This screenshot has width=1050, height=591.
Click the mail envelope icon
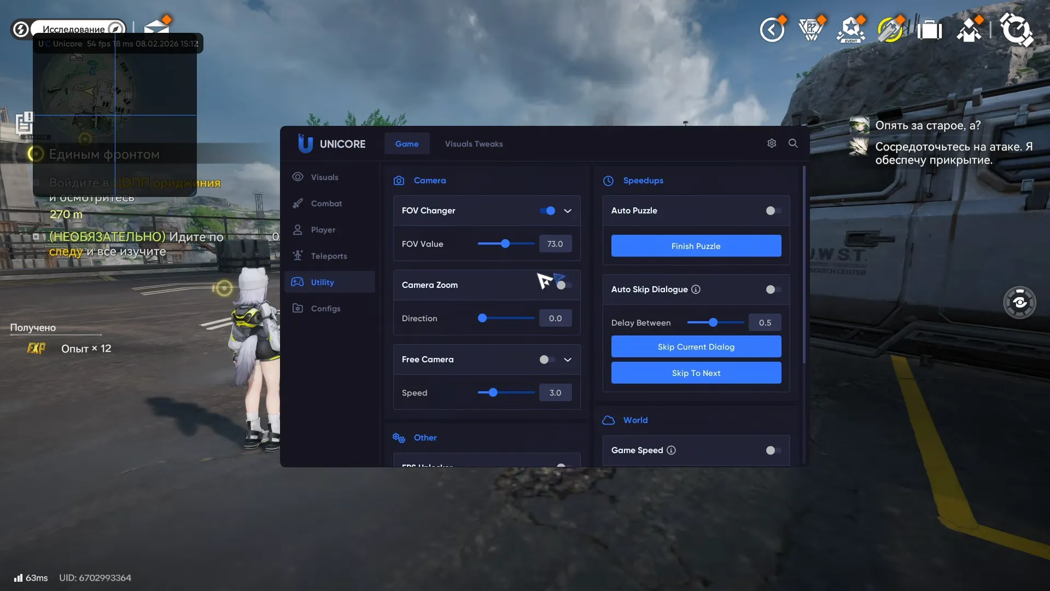point(157,27)
